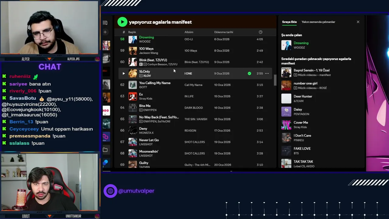
Task: Select FAKE LOVE by BTS in queue
Action: tap(322, 151)
